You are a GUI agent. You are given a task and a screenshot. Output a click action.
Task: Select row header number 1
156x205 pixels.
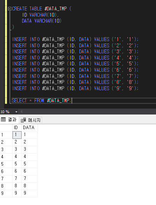point(6,135)
